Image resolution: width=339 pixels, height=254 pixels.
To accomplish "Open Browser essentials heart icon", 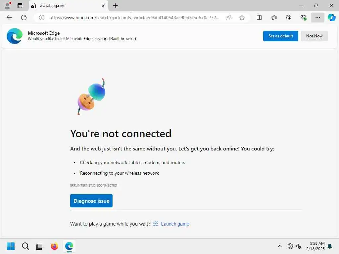I will [303, 18].
